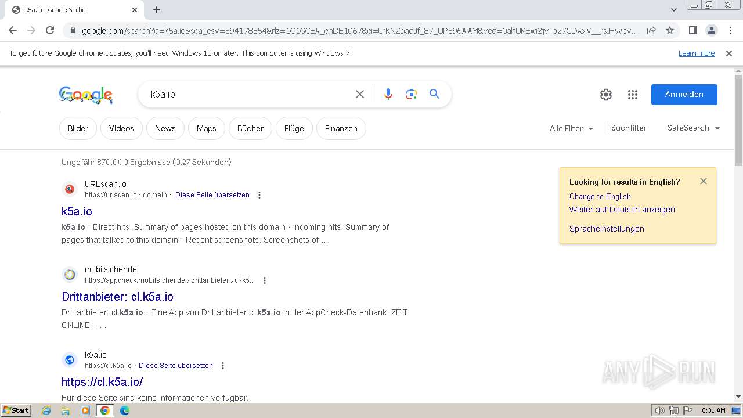Open the tab search chevron
Image resolution: width=743 pixels, height=418 pixels.
pos(674,10)
